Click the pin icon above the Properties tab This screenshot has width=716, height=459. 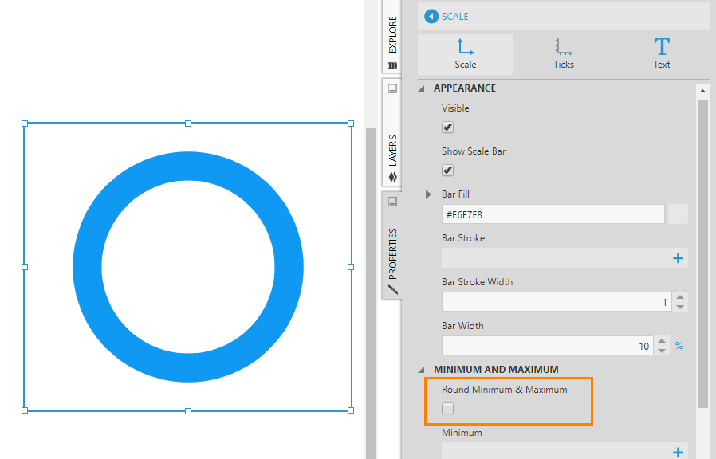(392, 202)
